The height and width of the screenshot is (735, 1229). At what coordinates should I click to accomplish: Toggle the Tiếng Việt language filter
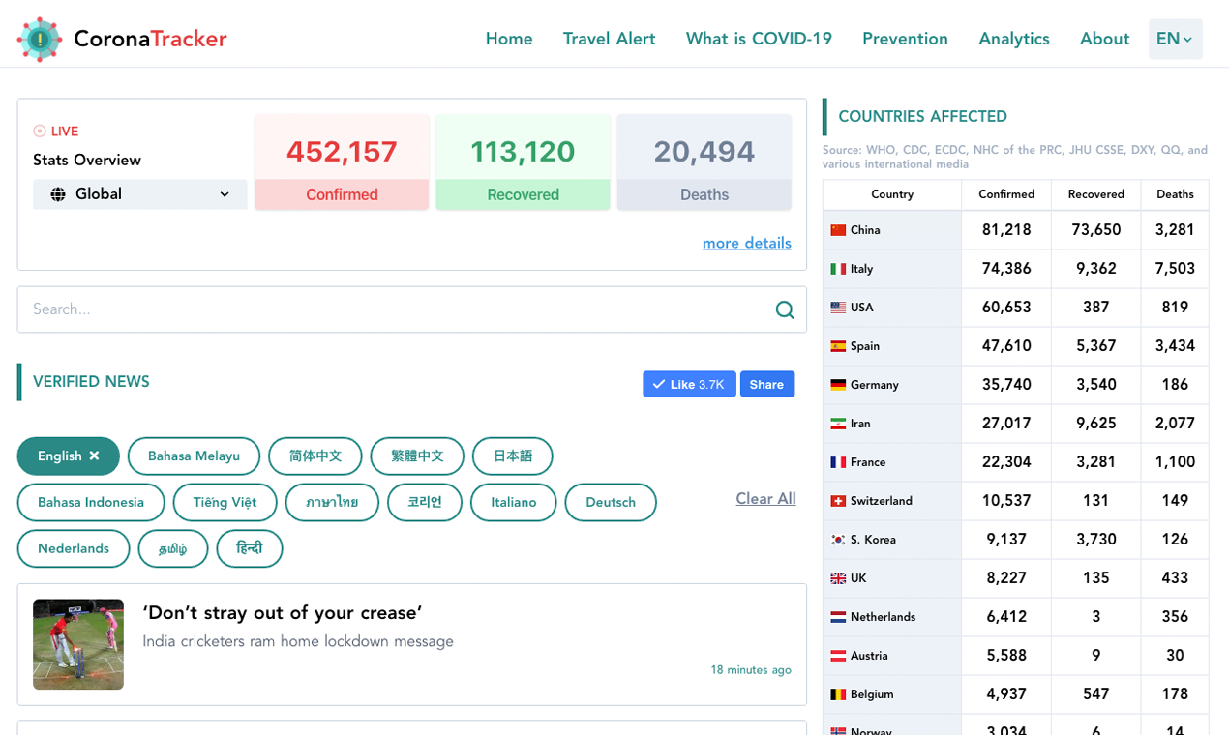click(225, 503)
